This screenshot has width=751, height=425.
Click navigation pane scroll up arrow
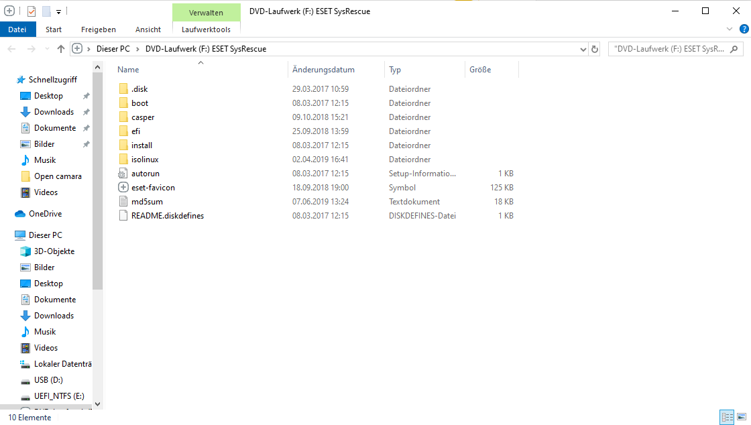click(x=98, y=67)
